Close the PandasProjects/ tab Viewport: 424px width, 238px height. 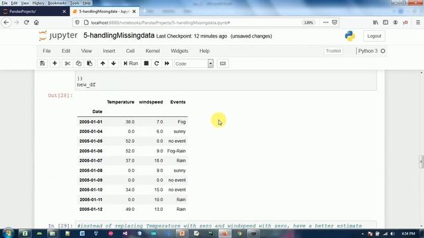pos(64,11)
